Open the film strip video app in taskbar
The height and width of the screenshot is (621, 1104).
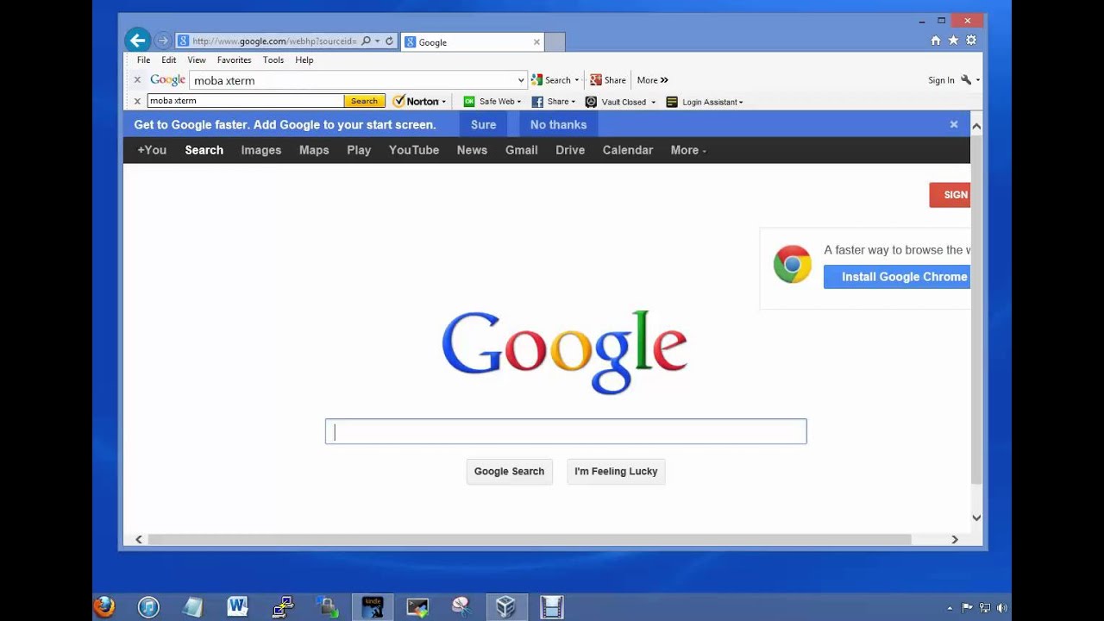(x=551, y=607)
